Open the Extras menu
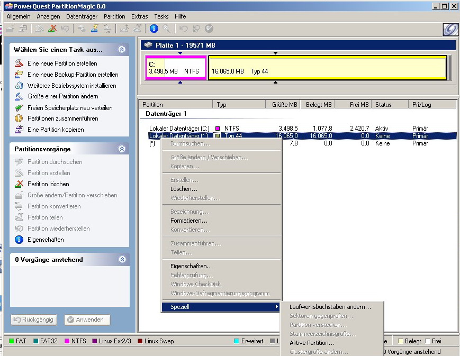 click(x=140, y=16)
